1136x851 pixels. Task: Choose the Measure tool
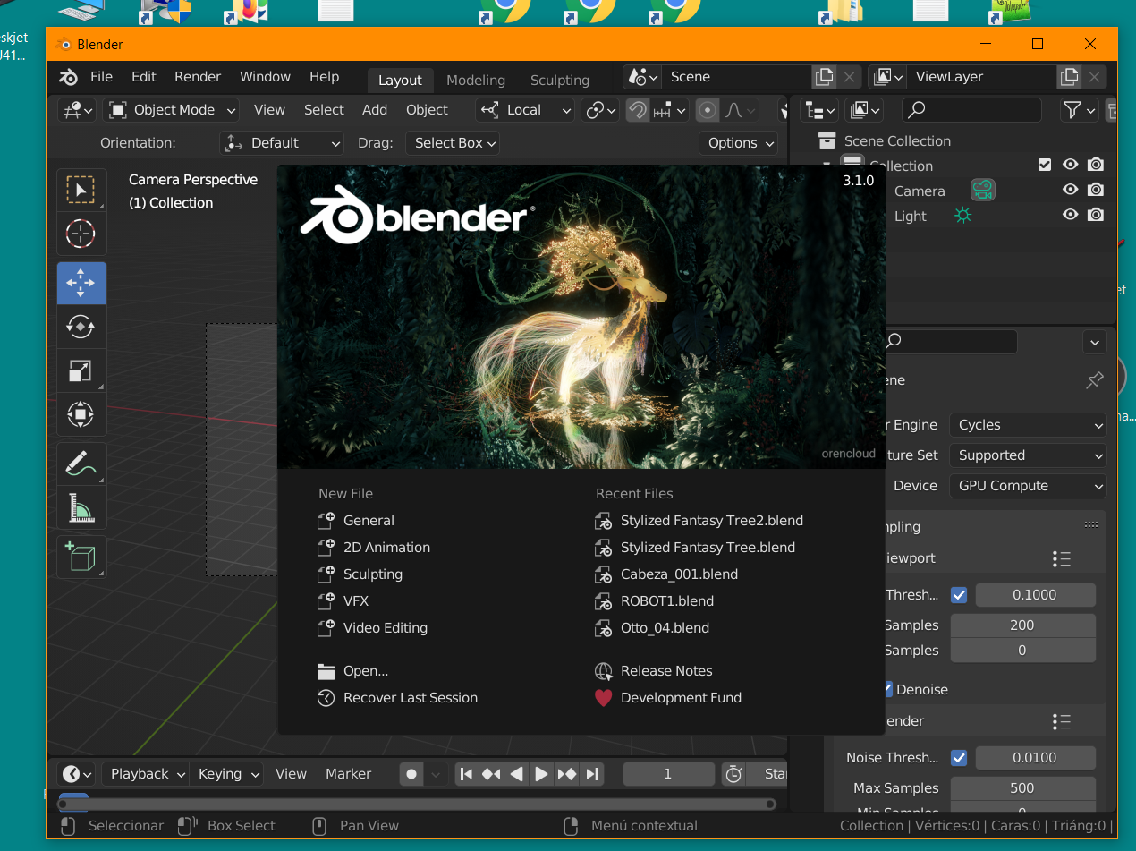coord(81,507)
